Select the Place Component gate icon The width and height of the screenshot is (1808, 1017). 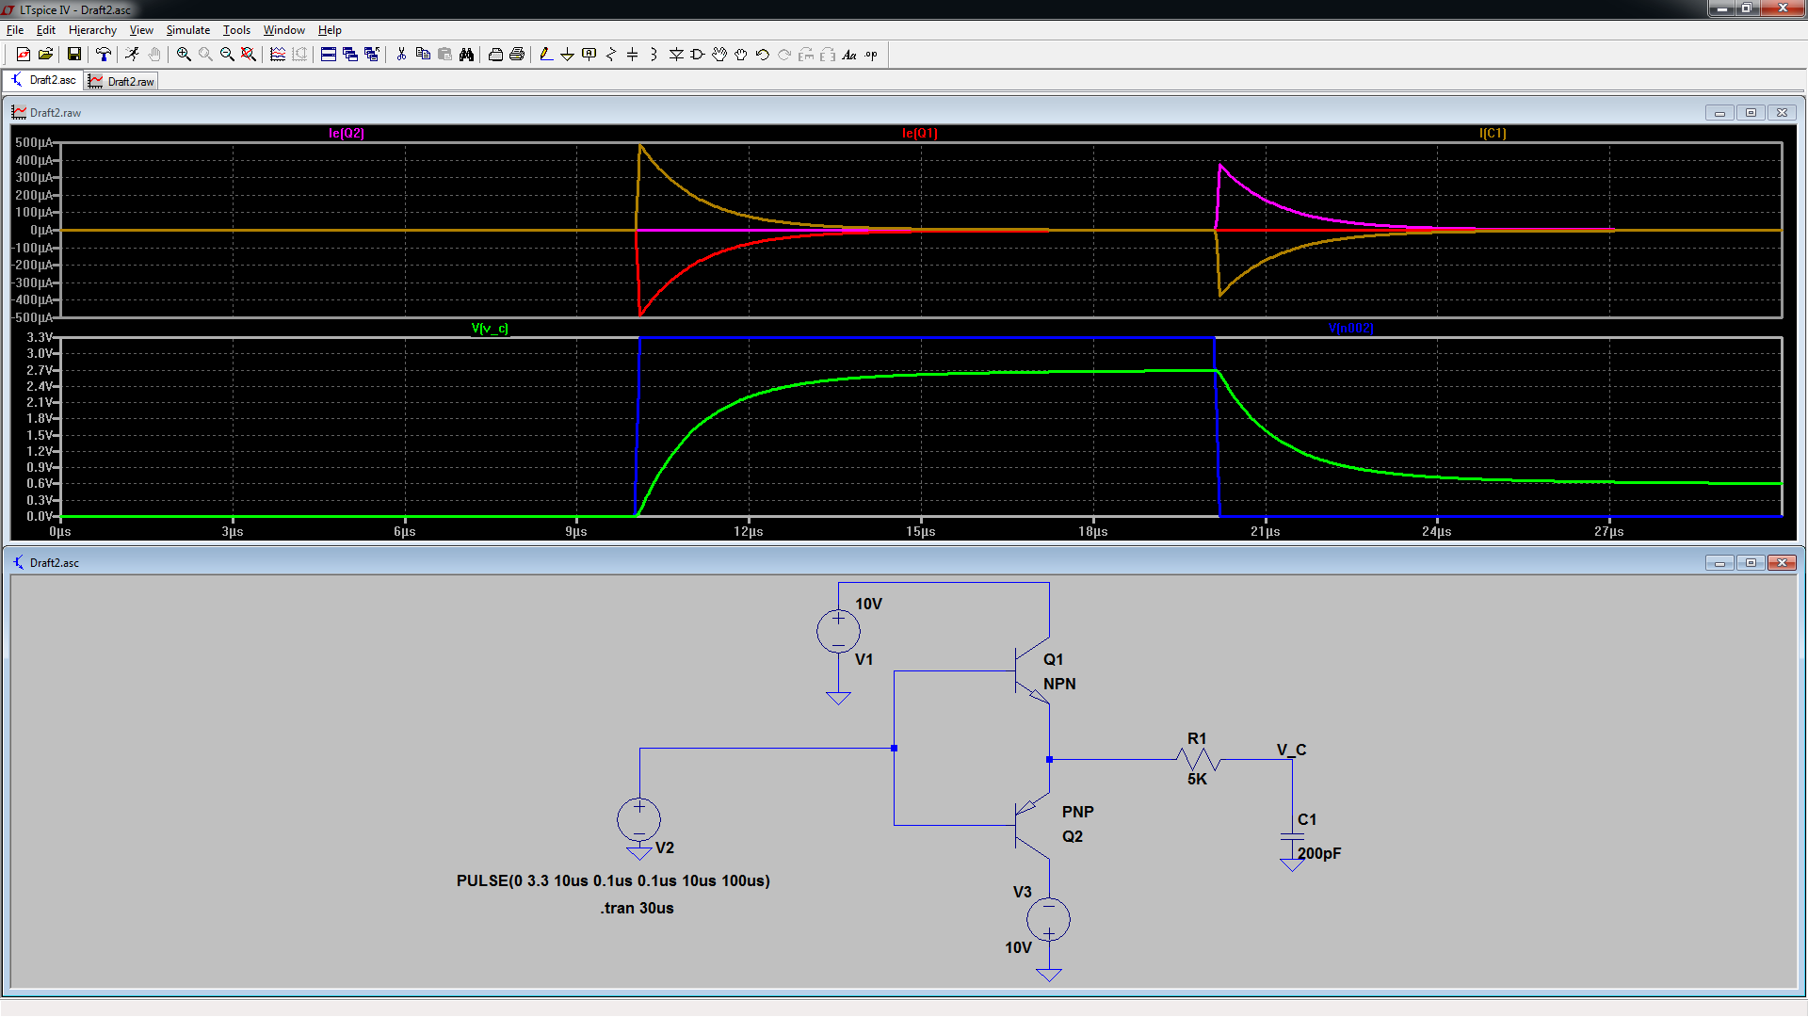tap(698, 55)
